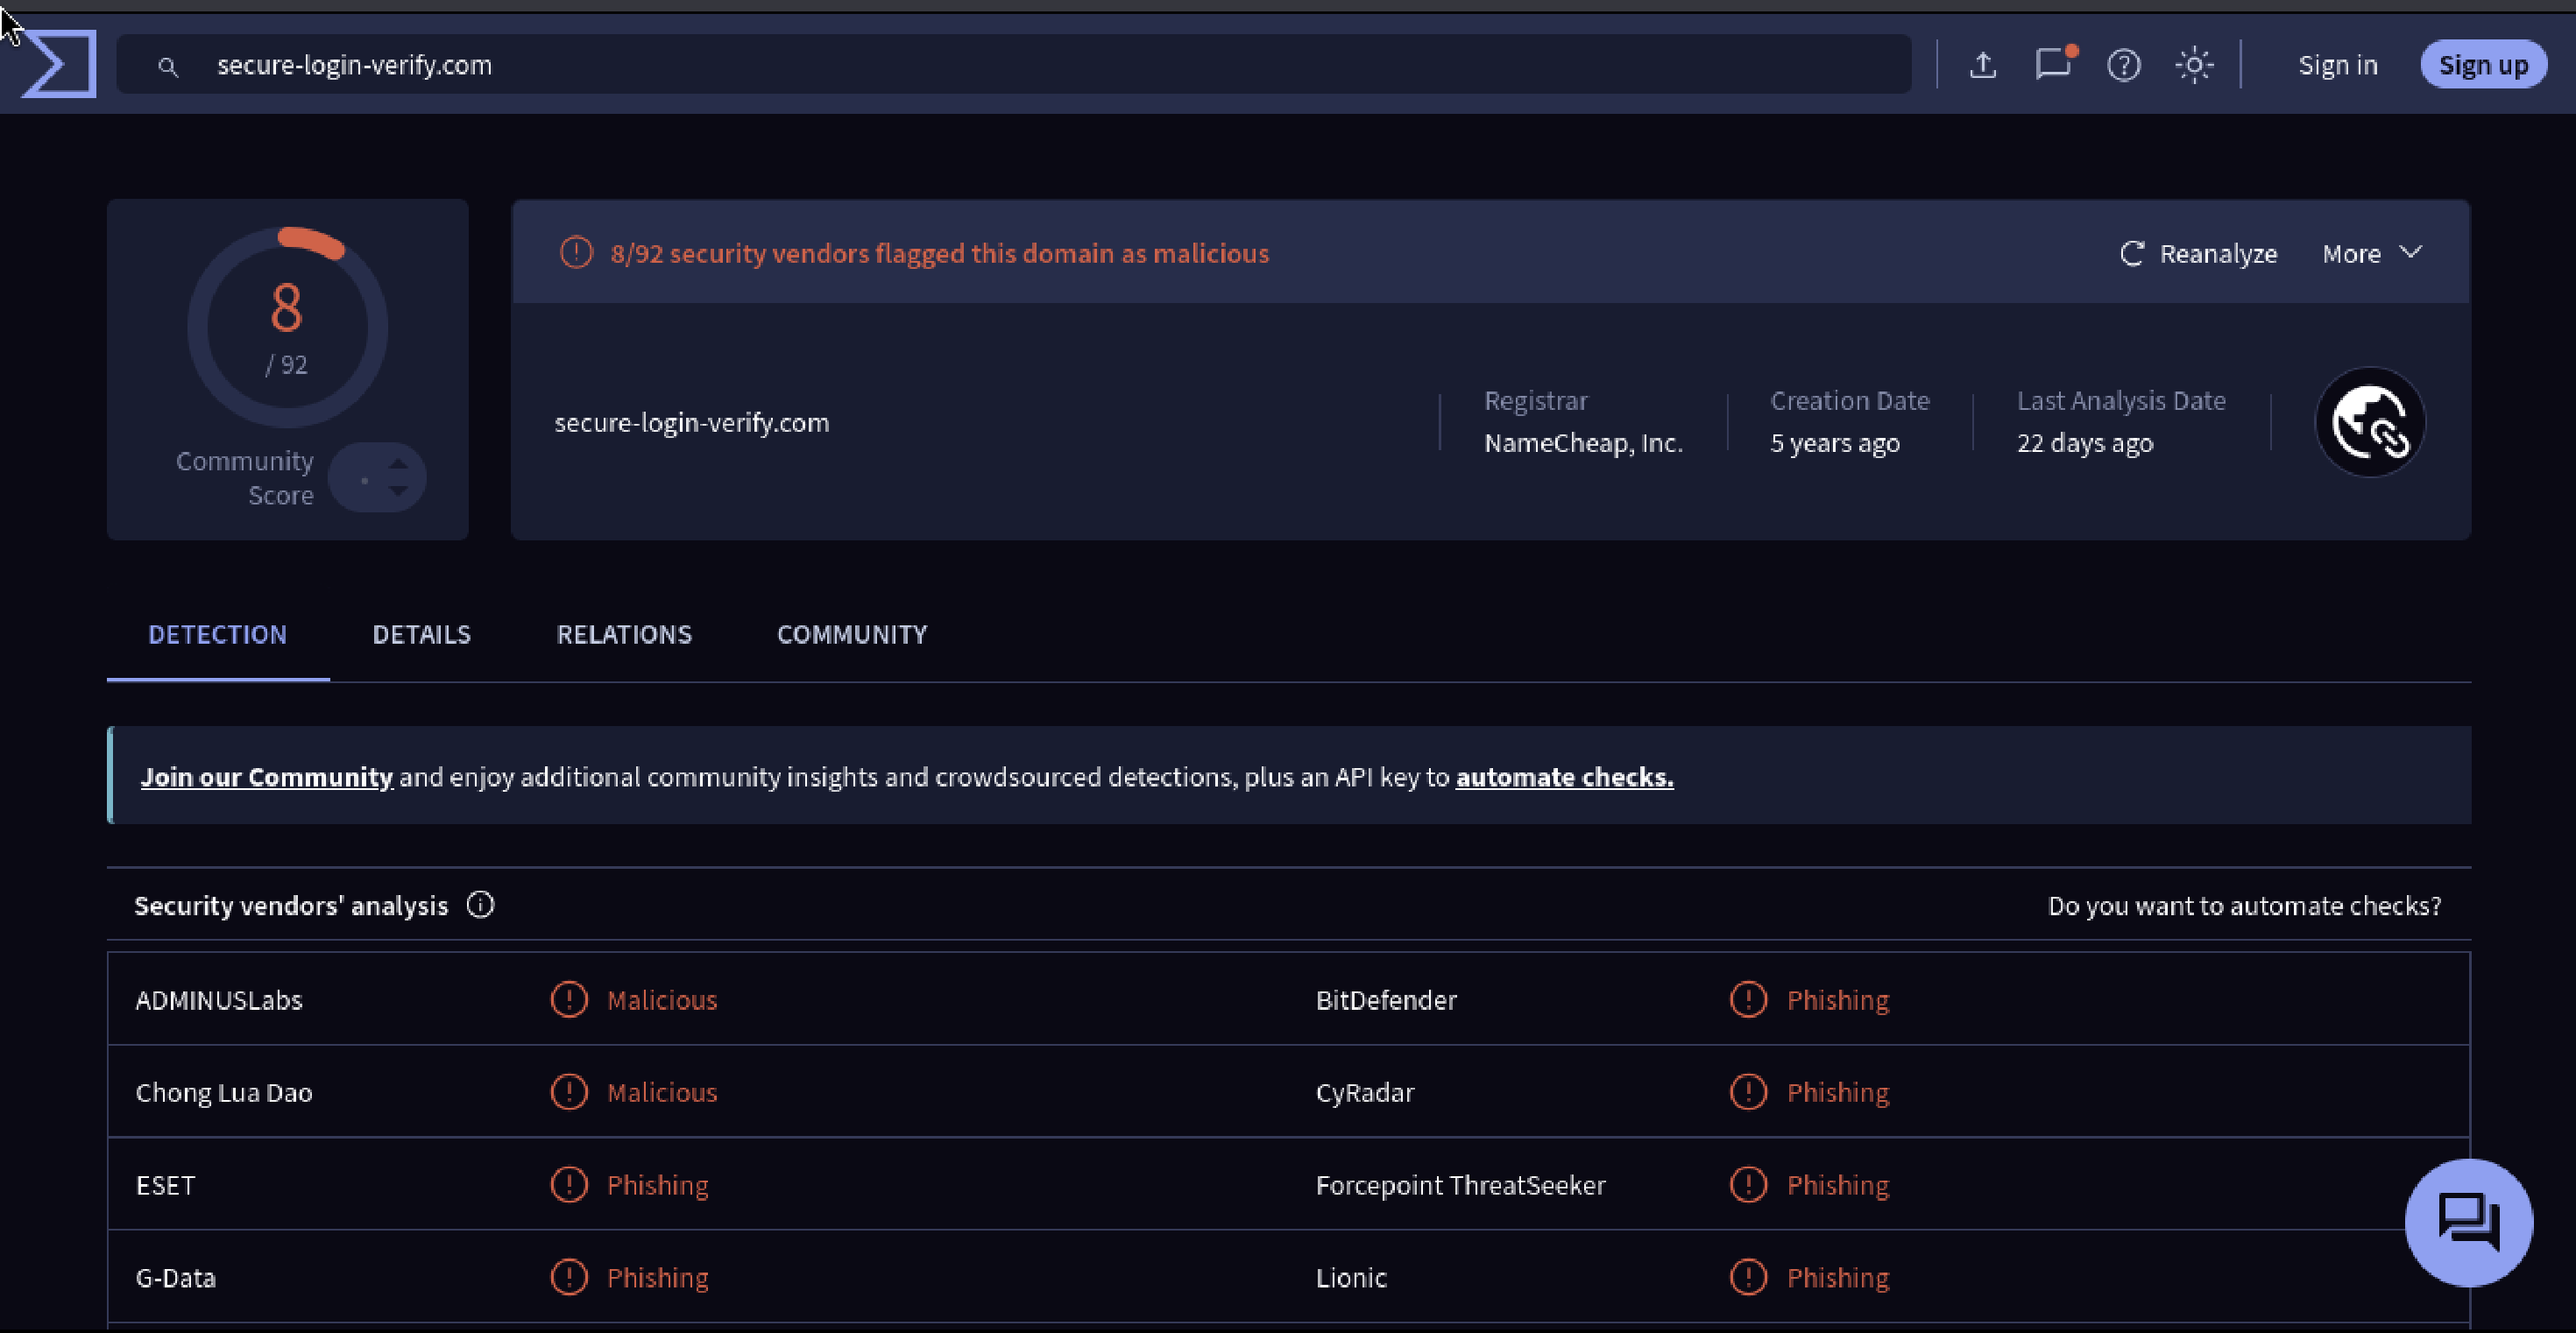The width and height of the screenshot is (2576, 1333).
Task: Click Forcepoint ThreatSeeker Phishing alert icon
Action: point(1748,1185)
